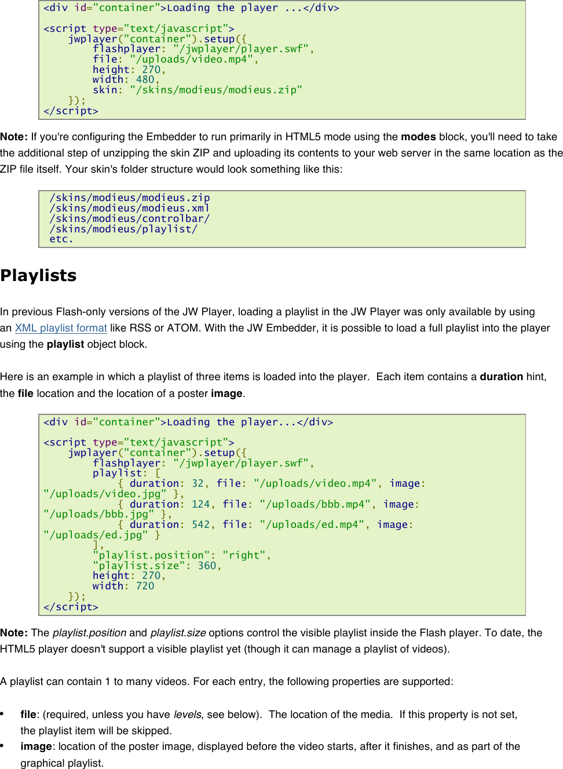The image size is (563, 769).
Task: Click the italic word 'levels' in file bullet
Action: (x=188, y=715)
